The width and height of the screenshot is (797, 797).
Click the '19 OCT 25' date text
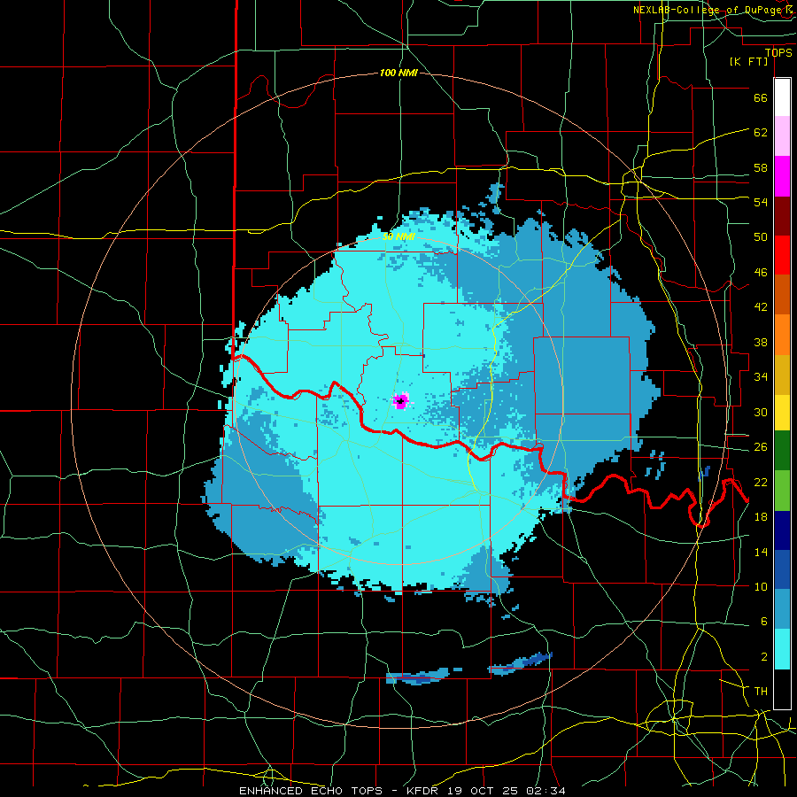[483, 791]
